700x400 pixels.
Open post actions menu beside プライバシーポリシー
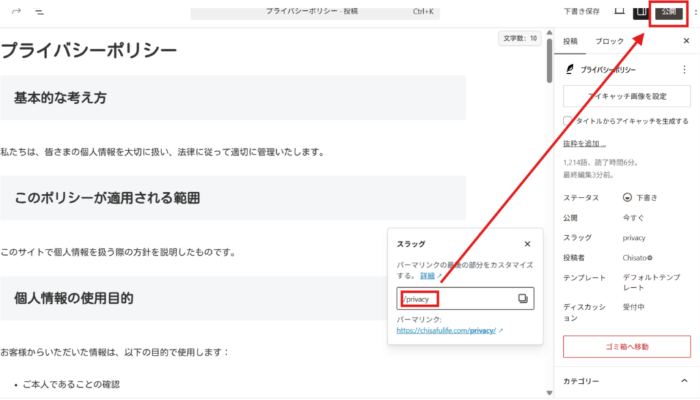click(x=684, y=70)
